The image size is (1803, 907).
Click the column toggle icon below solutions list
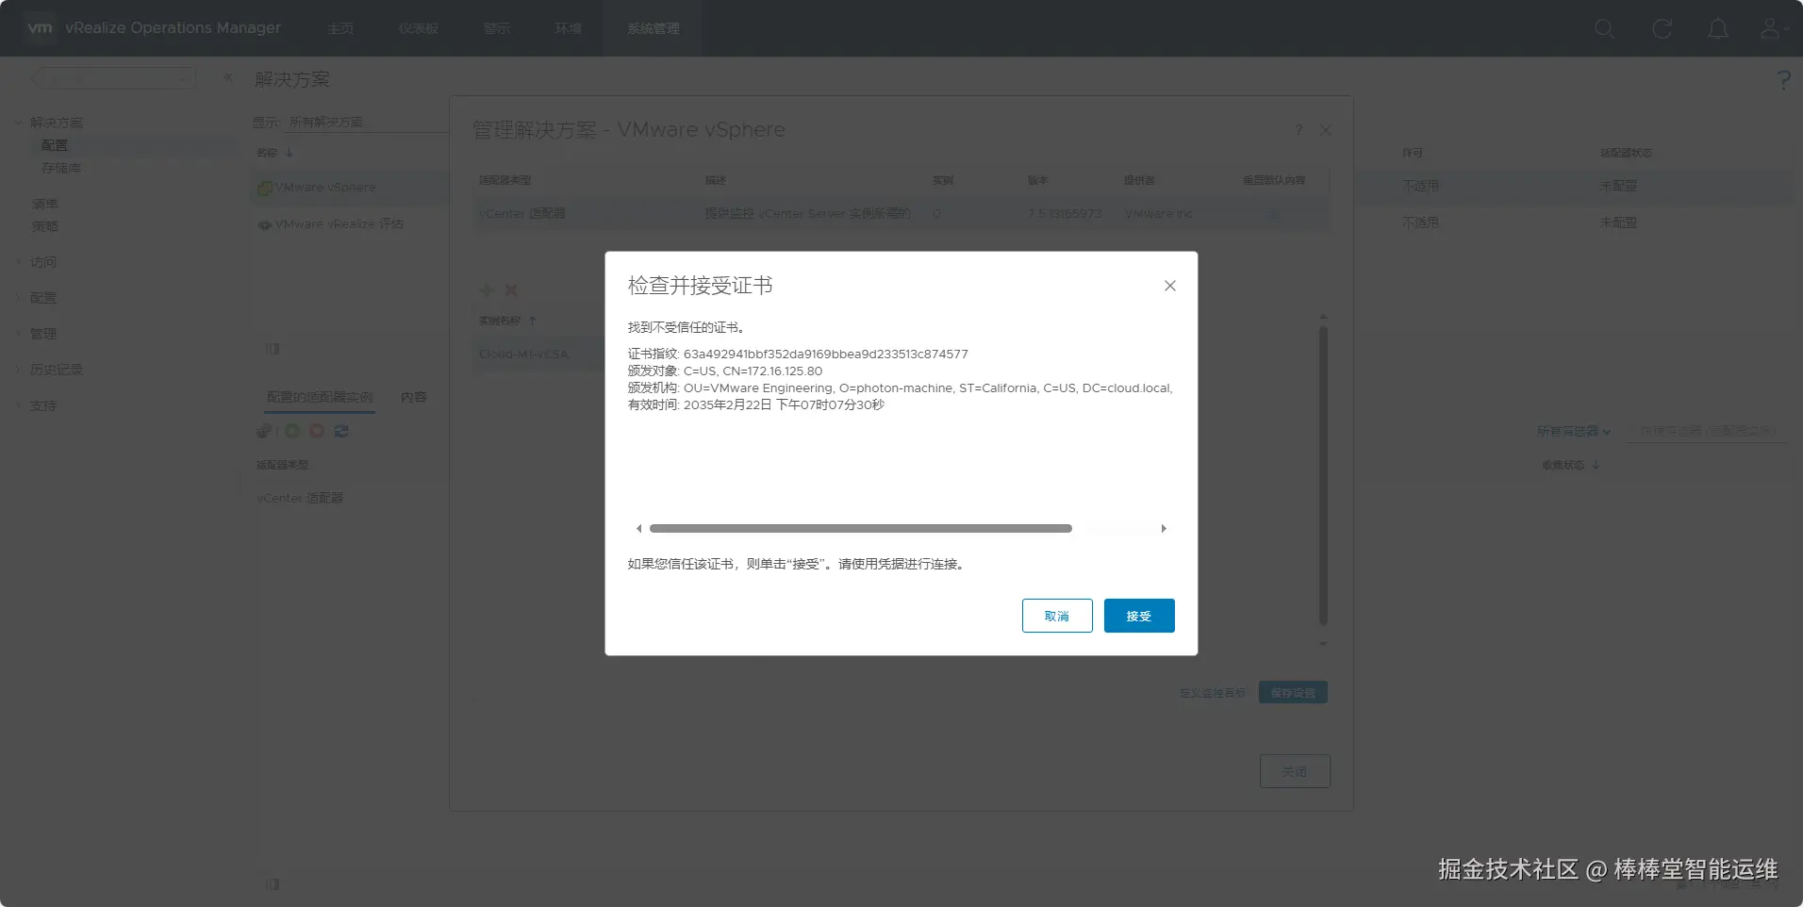273,349
